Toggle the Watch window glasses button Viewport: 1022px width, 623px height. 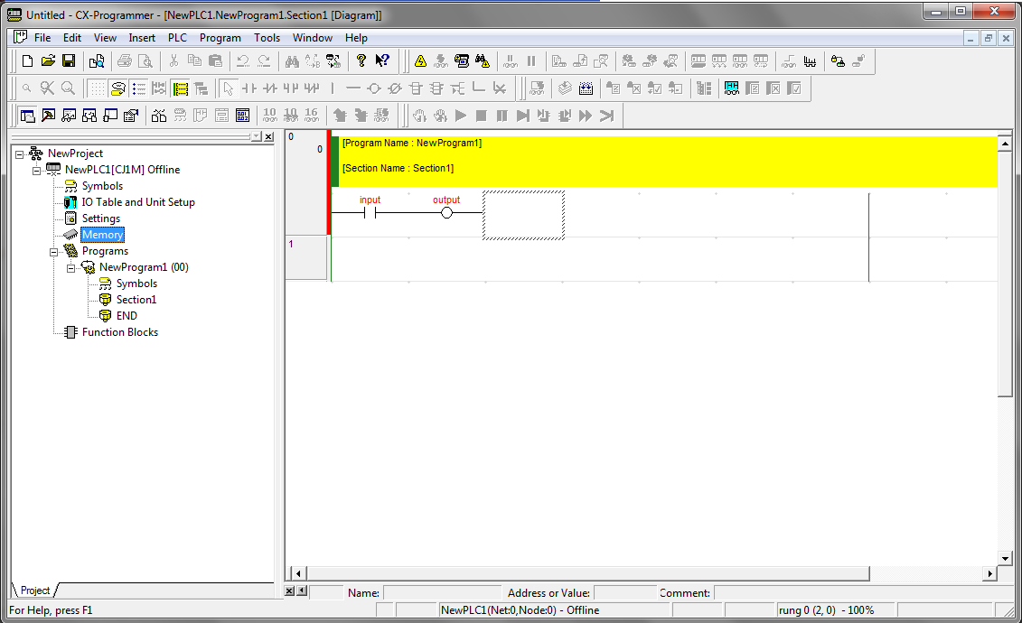pos(69,116)
